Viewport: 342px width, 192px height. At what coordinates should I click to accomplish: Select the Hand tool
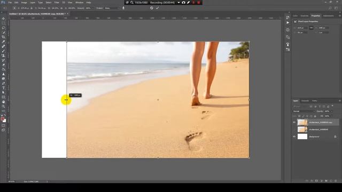tap(3, 102)
